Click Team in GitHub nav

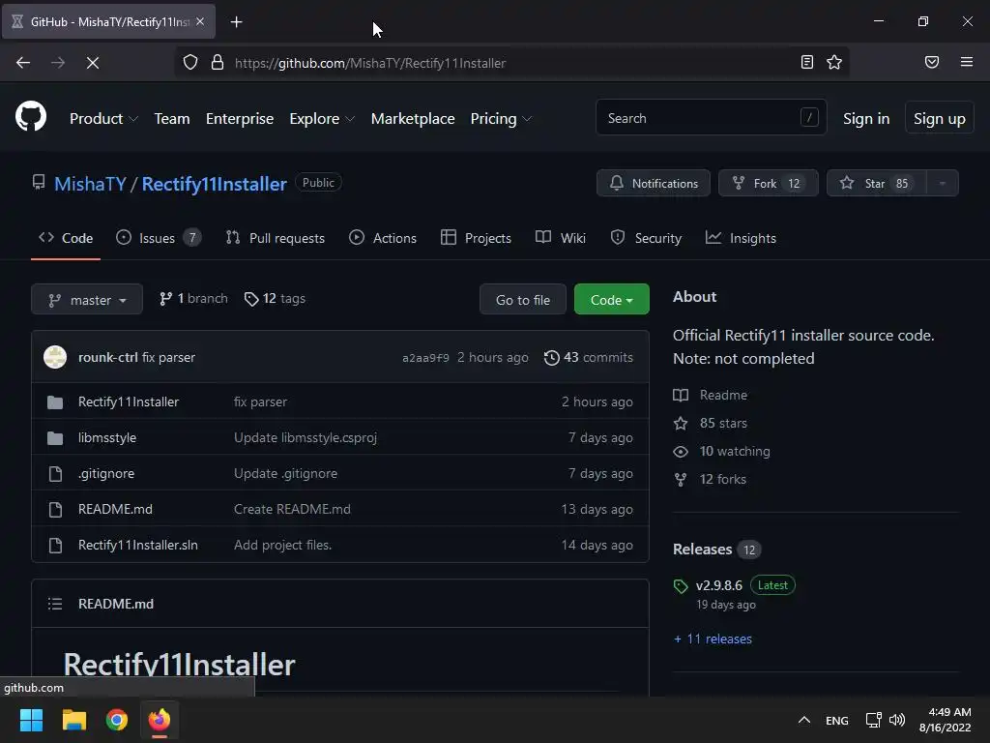pos(172,119)
